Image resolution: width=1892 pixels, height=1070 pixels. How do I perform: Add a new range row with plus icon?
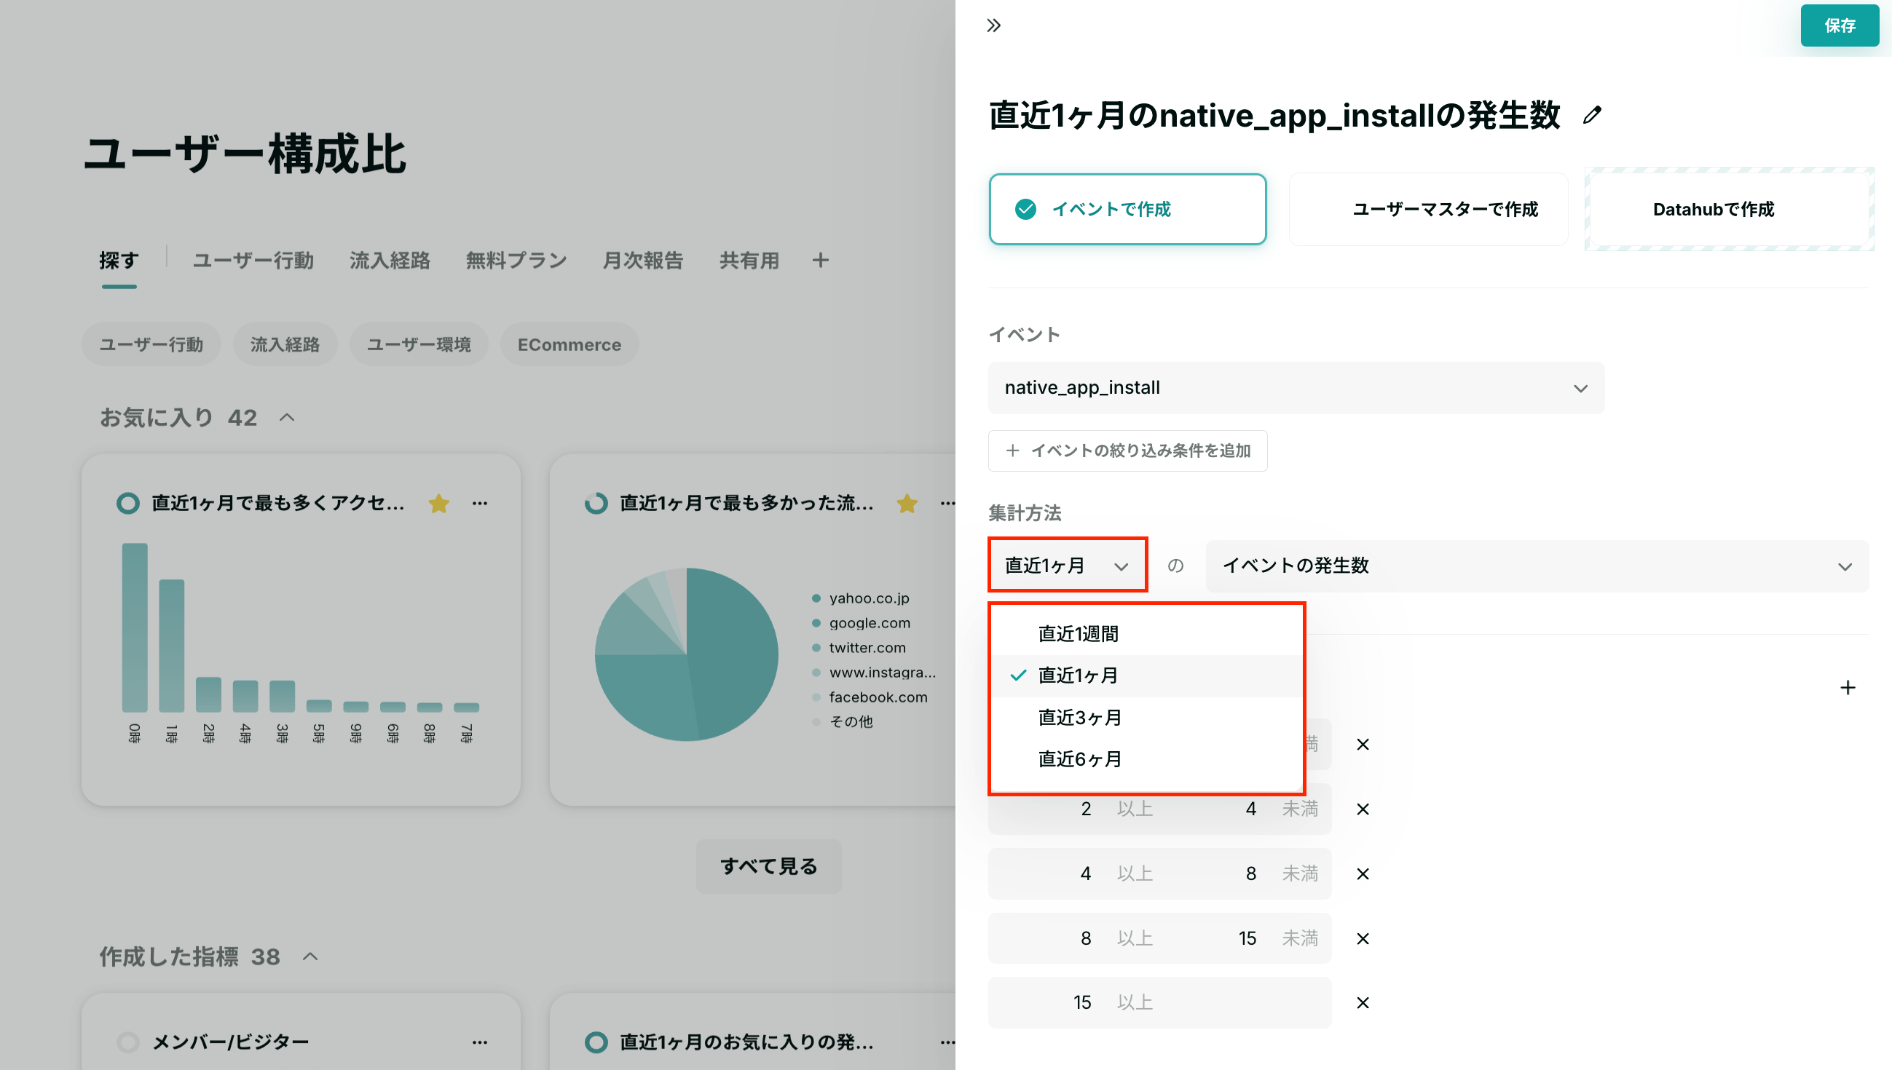(1848, 687)
